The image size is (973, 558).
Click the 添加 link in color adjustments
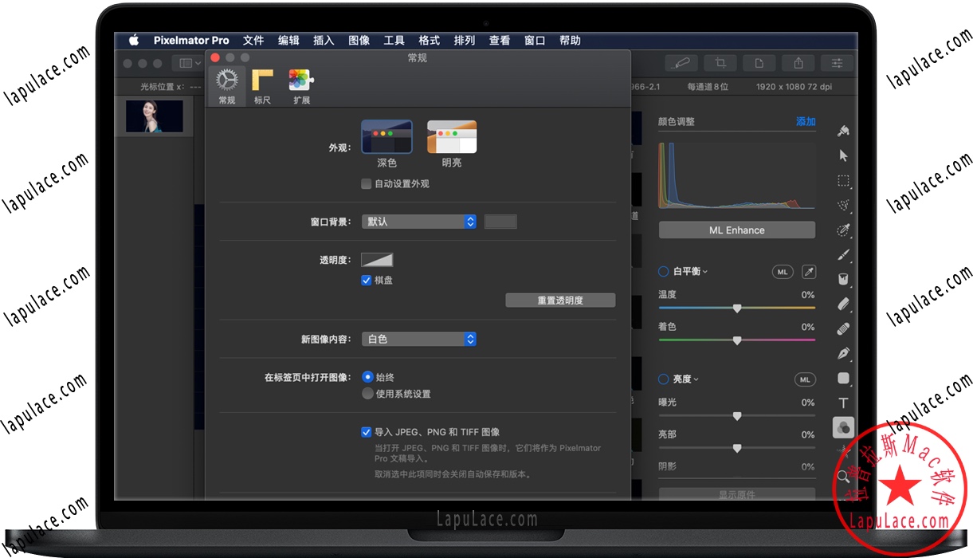(x=806, y=122)
